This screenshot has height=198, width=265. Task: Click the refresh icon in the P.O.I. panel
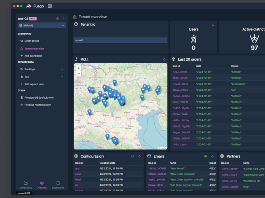coord(164,59)
